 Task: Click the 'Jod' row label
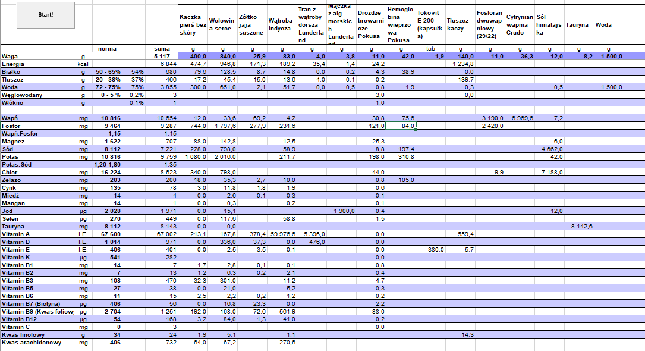[x=7, y=211]
